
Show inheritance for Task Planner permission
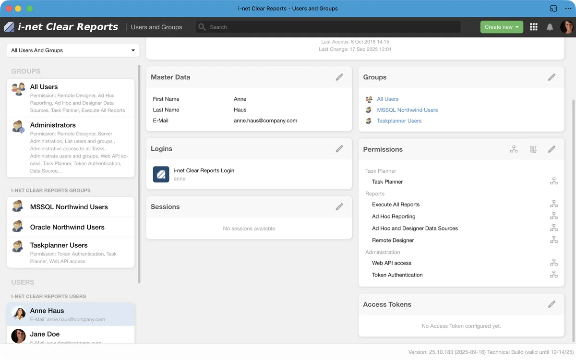coord(553,181)
